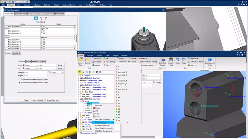Image resolution: width=248 pixels, height=139 pixels.
Task: Choose Add Tool Component in context menu
Action: 103,119
